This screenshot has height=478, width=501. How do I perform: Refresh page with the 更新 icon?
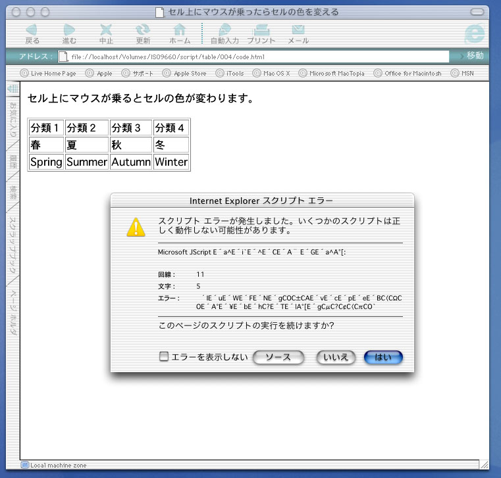pos(142,30)
